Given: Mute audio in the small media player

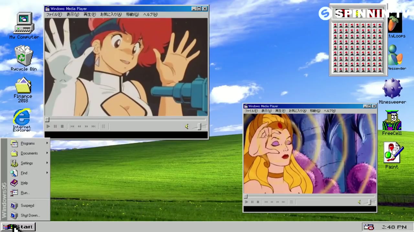Looking at the screenshot, I should tap(359, 202).
